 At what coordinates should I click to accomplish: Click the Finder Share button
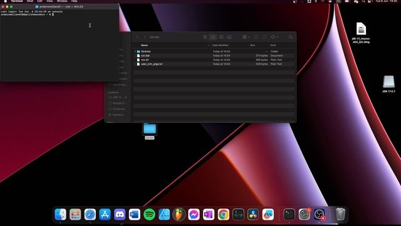click(256, 37)
